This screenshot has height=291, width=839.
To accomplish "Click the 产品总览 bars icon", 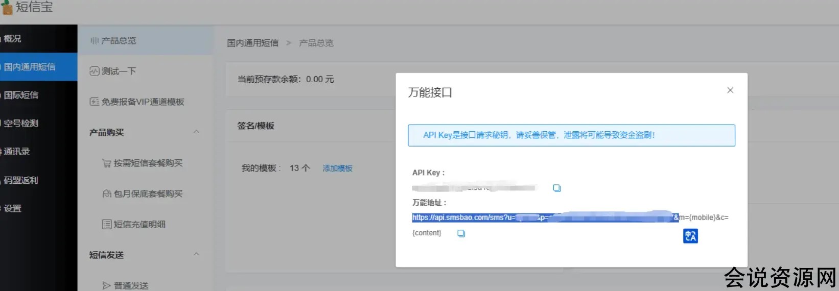I will pos(95,40).
